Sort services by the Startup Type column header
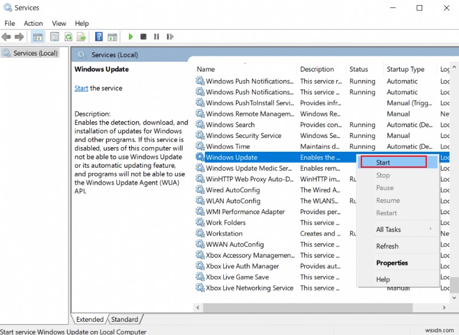Screen dimensions: 459x335 [x=405, y=69]
